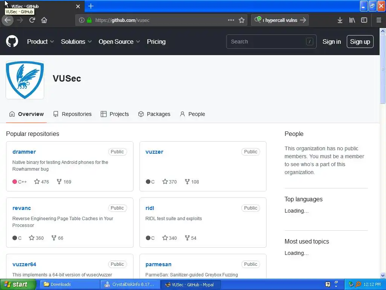
Task: Expand the Open Source dropdown menu
Action: click(x=119, y=42)
